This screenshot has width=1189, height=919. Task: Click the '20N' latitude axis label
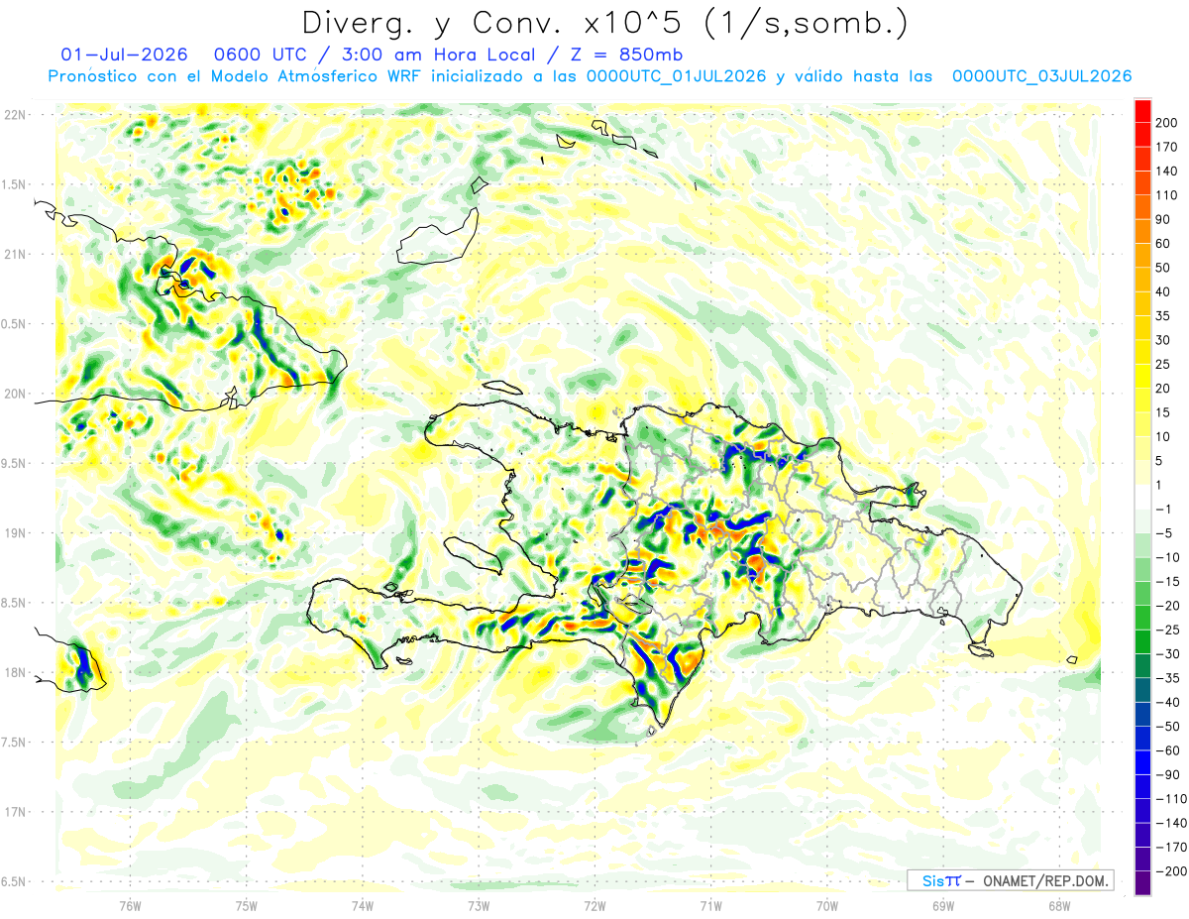15,394
